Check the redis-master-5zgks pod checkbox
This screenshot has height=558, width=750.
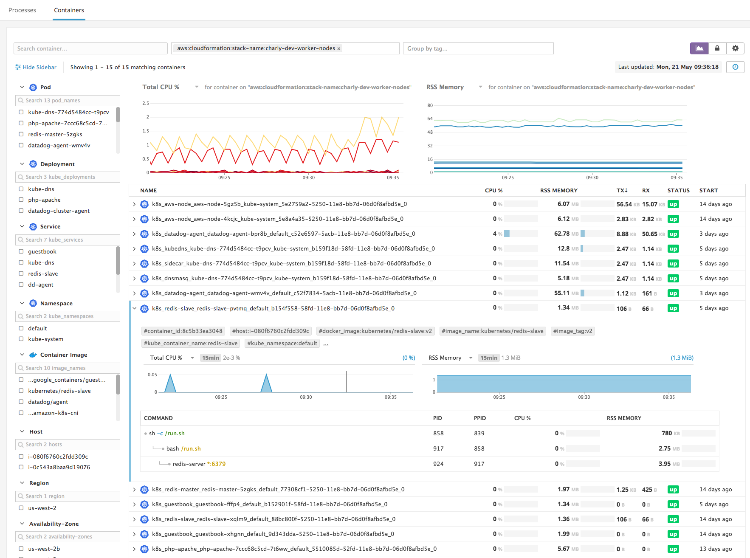(x=21, y=134)
